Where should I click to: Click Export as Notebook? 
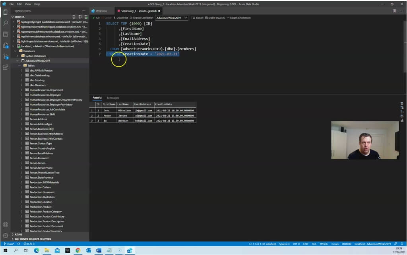[x=238, y=18]
